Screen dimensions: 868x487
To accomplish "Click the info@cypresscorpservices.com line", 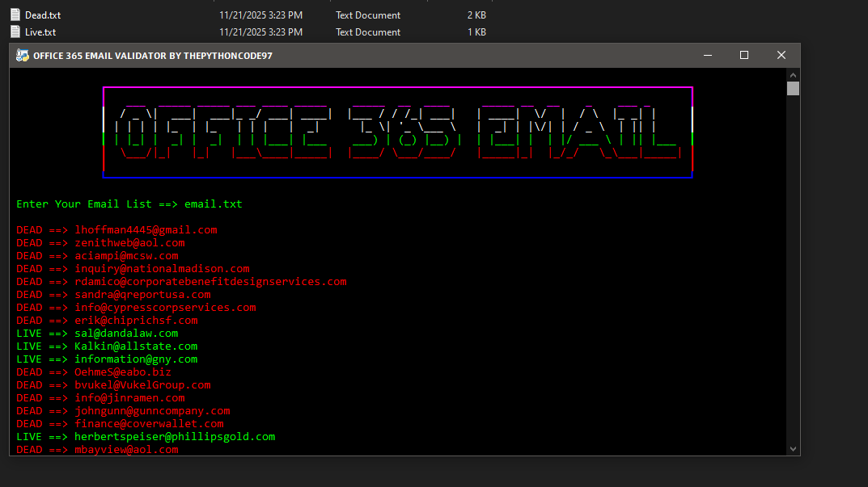I will click(136, 308).
